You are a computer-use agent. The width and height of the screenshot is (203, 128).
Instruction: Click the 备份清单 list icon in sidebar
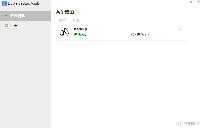coord(6,16)
